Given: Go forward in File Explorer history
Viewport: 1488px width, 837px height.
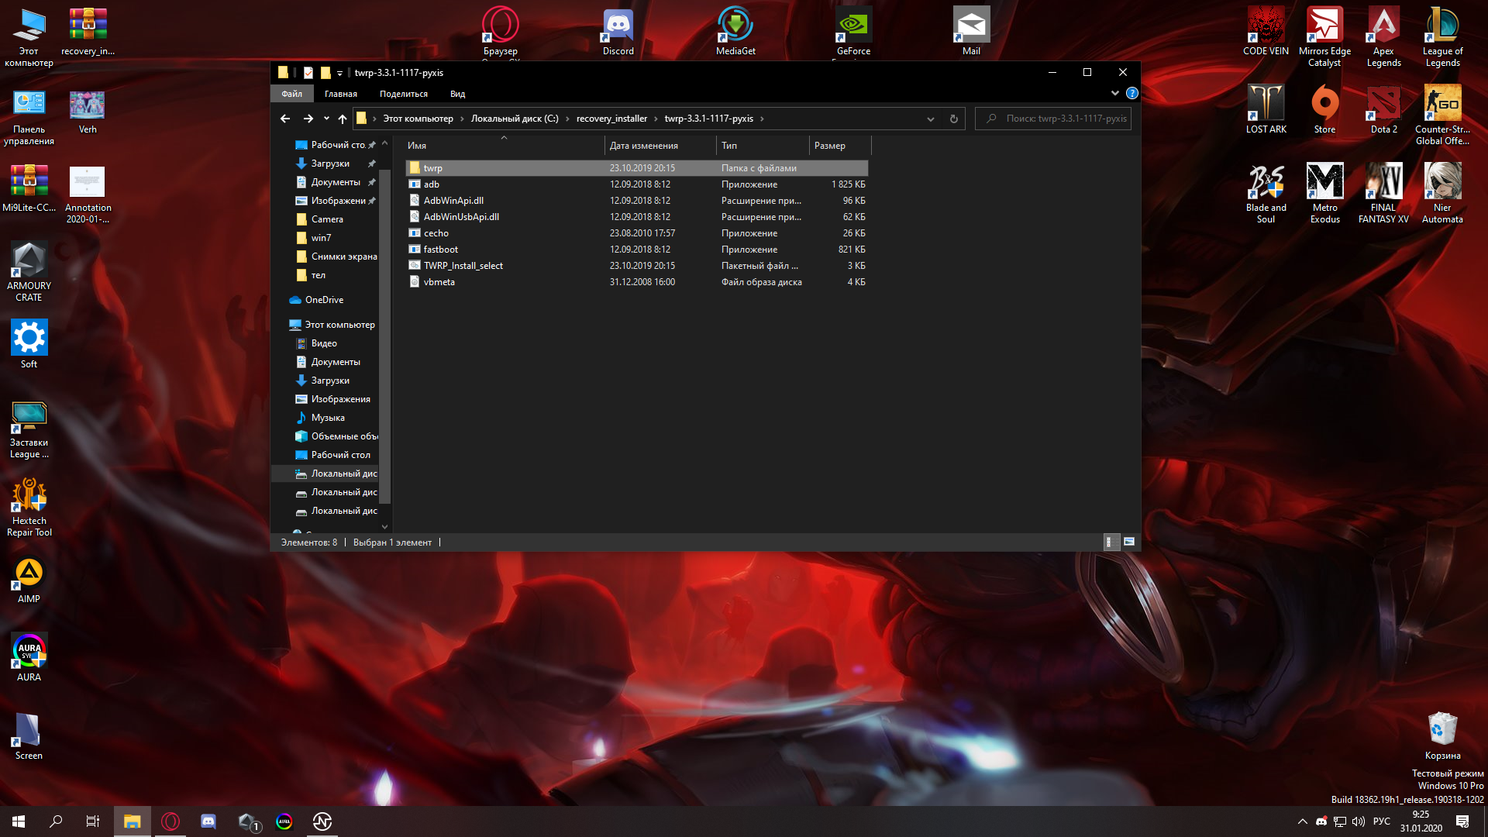Looking at the screenshot, I should click(x=308, y=119).
